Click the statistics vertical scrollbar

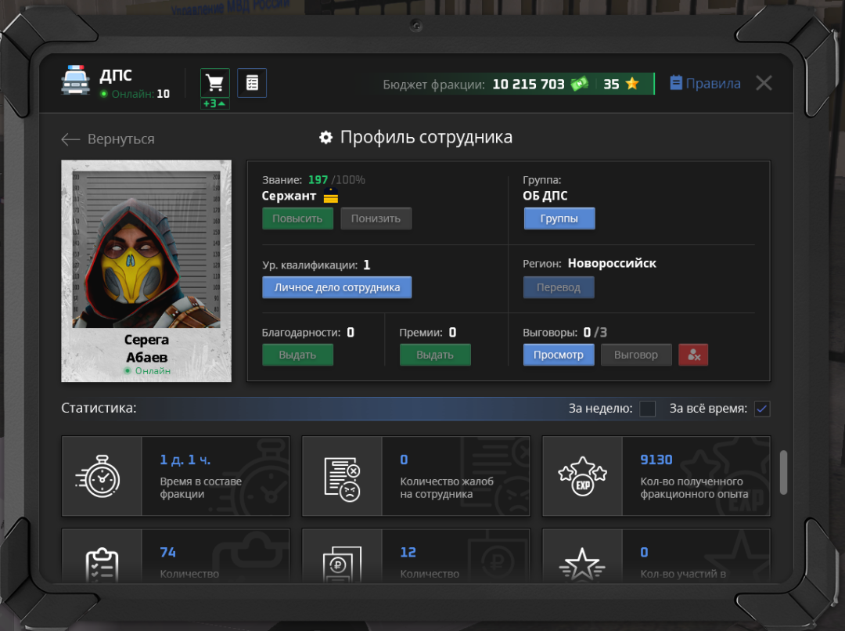tap(783, 472)
